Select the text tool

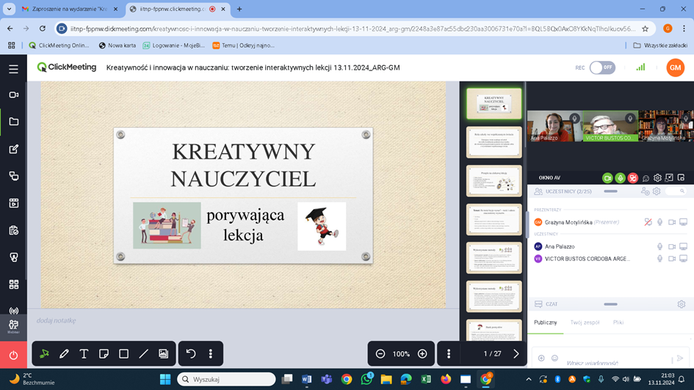tap(84, 354)
